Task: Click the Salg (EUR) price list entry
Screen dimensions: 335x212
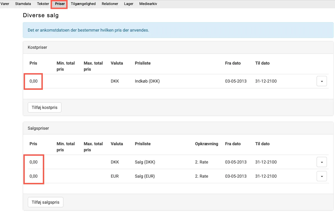Action: tap(145, 176)
